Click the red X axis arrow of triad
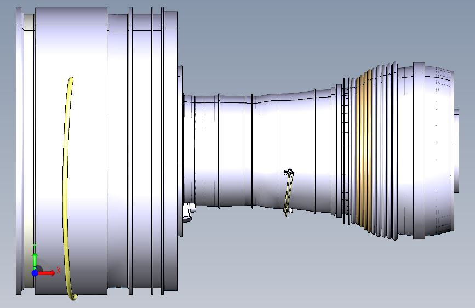Screen dimensions: 475x308 pos(47,273)
